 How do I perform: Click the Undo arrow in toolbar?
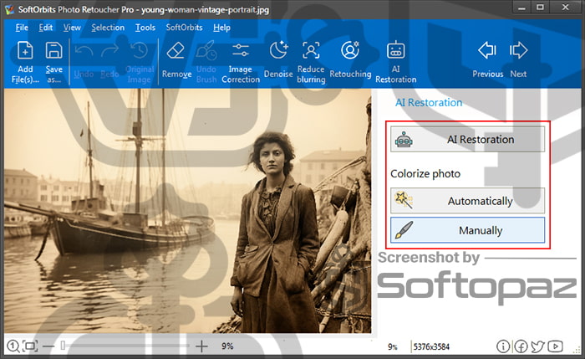[84, 50]
